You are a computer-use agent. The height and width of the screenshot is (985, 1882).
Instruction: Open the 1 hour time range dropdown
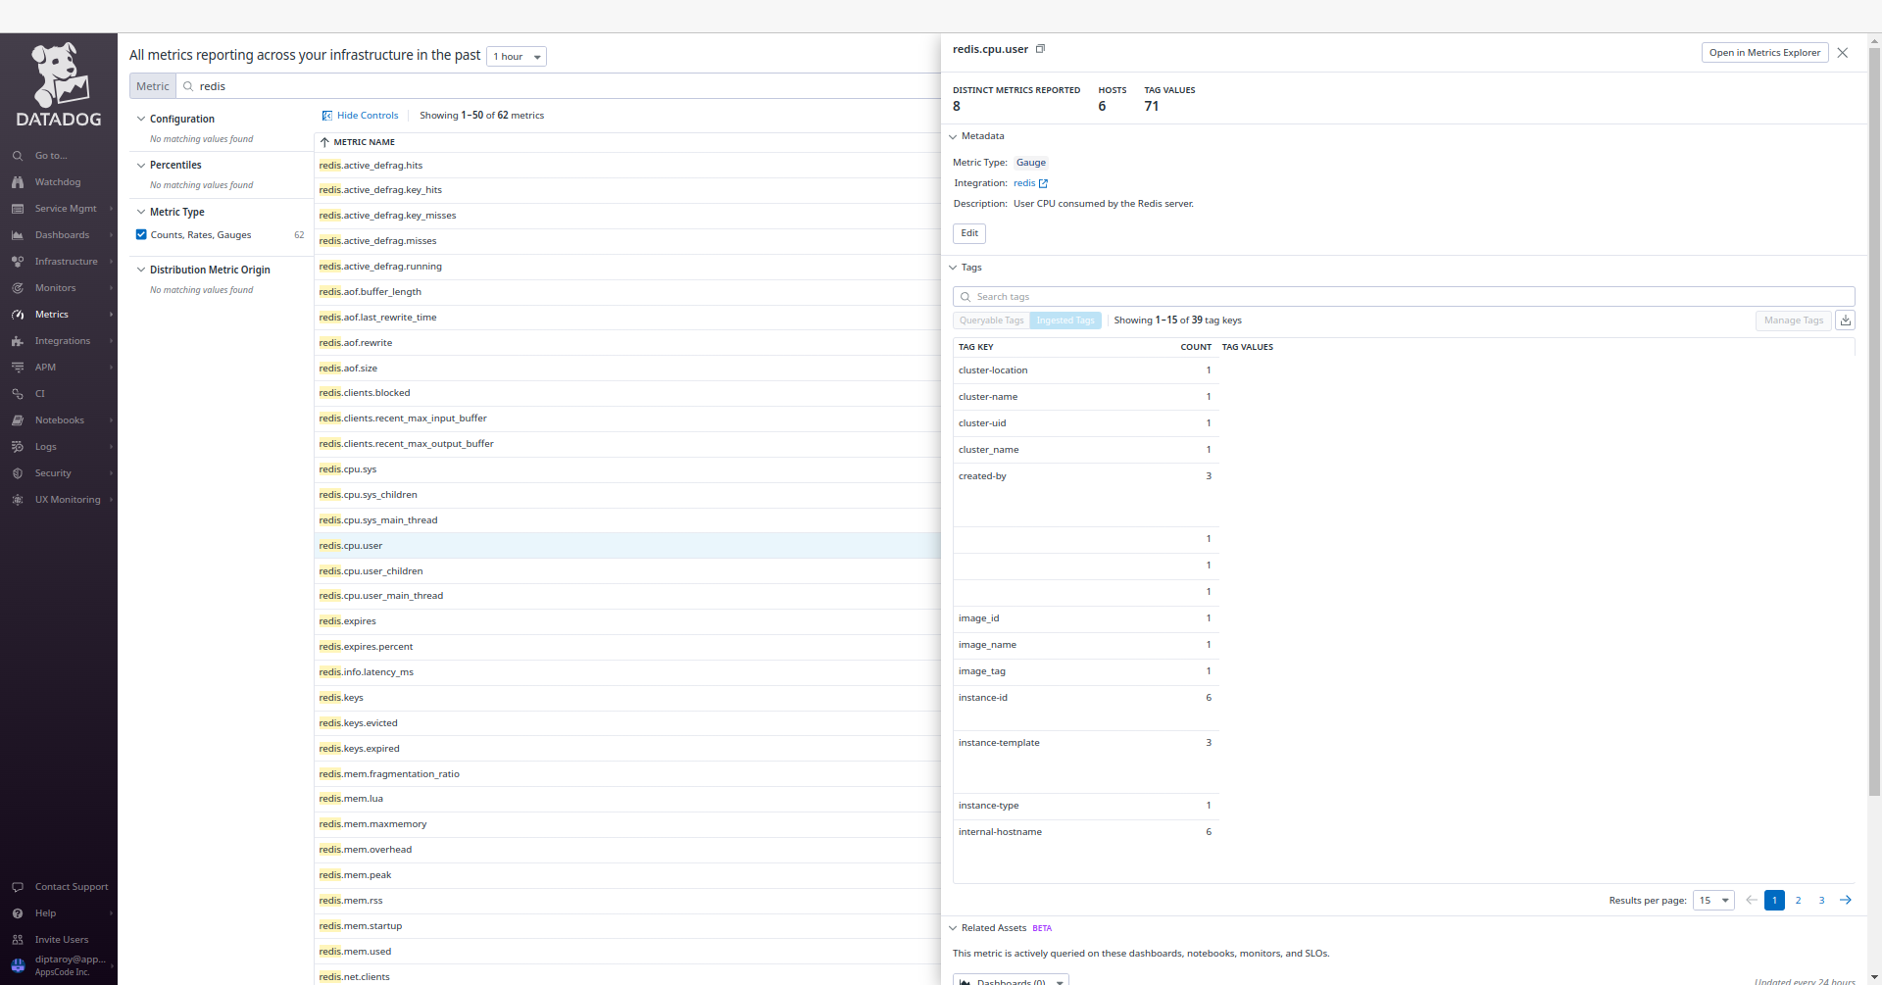(516, 56)
